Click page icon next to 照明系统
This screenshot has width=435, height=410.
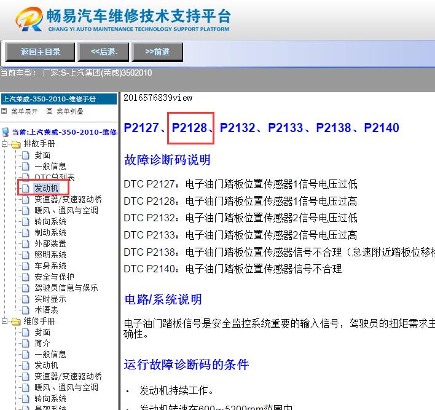pyautogui.click(x=26, y=254)
